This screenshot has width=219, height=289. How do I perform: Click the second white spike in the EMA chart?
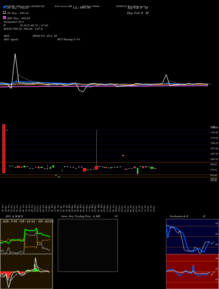(x=166, y=79)
